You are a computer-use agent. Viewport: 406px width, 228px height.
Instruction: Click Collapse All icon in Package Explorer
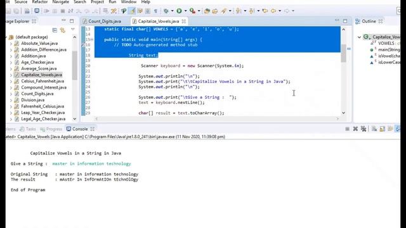pyautogui.click(x=55, y=30)
